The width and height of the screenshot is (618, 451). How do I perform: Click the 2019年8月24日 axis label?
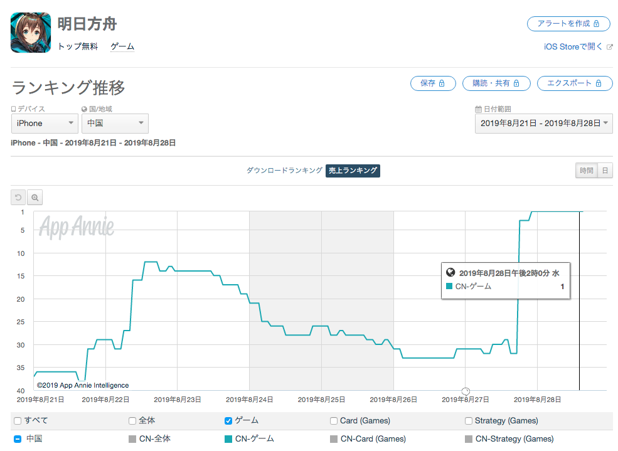[x=249, y=400]
